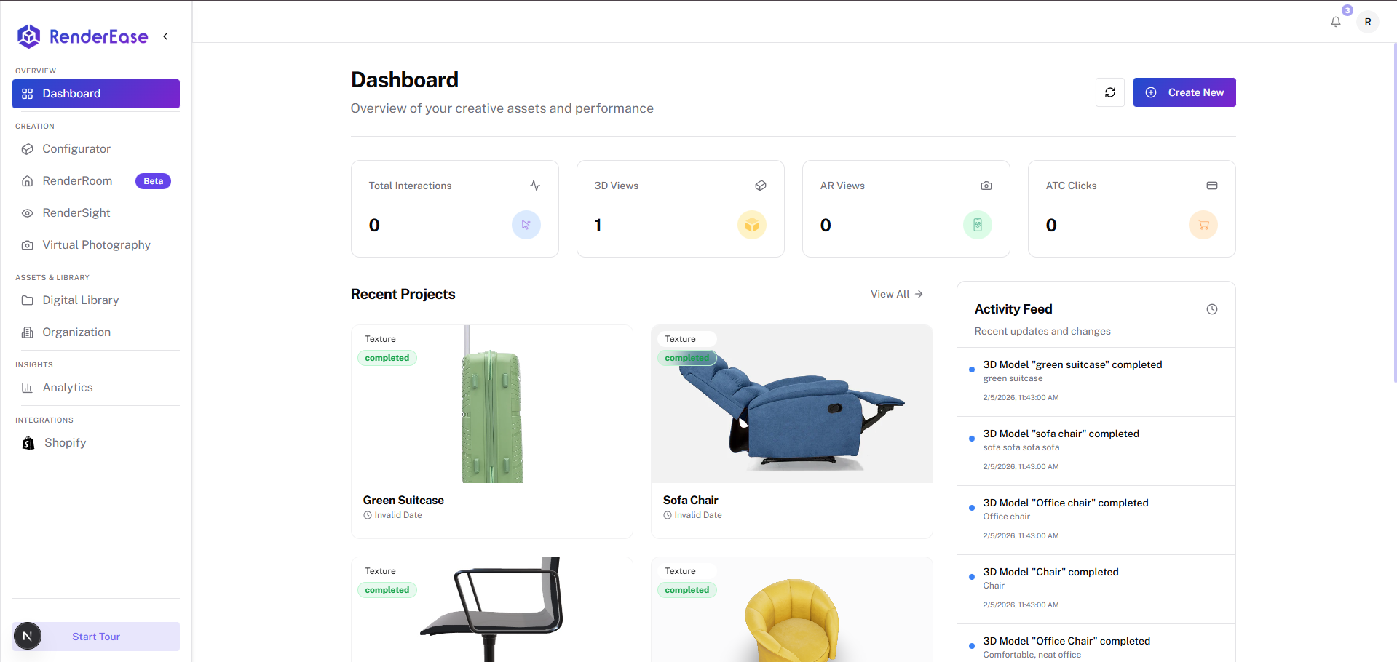Open the user profile avatar R
This screenshot has height=662, width=1397.
click(x=1368, y=22)
